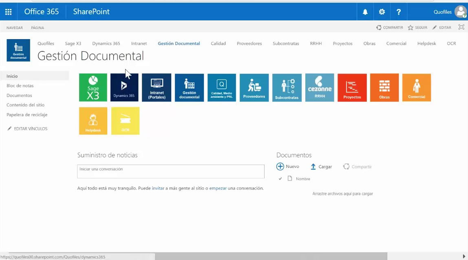
Task: Open the settings gear menu
Action: pyautogui.click(x=382, y=12)
